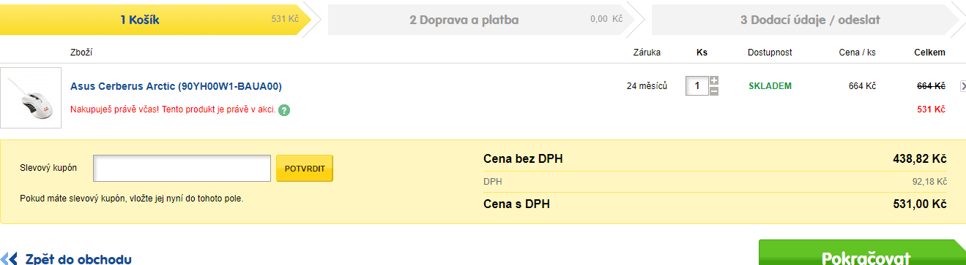Confirm the coupon with POTVRDIT
Viewport: 966px width, 265px height.
(x=305, y=168)
